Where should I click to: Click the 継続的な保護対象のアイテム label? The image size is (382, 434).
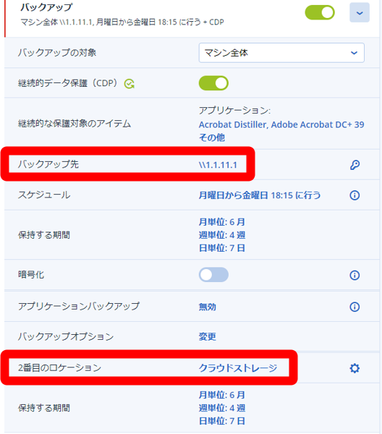click(x=75, y=124)
